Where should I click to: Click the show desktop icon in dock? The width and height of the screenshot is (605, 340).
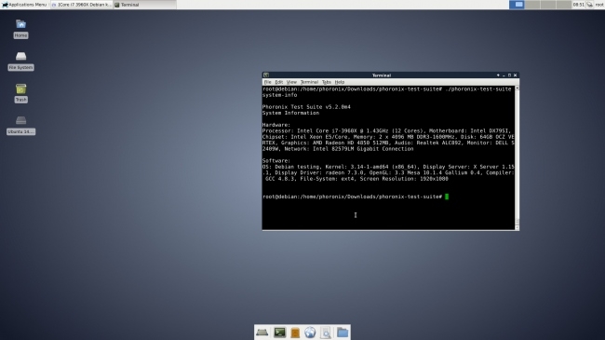[262, 333]
